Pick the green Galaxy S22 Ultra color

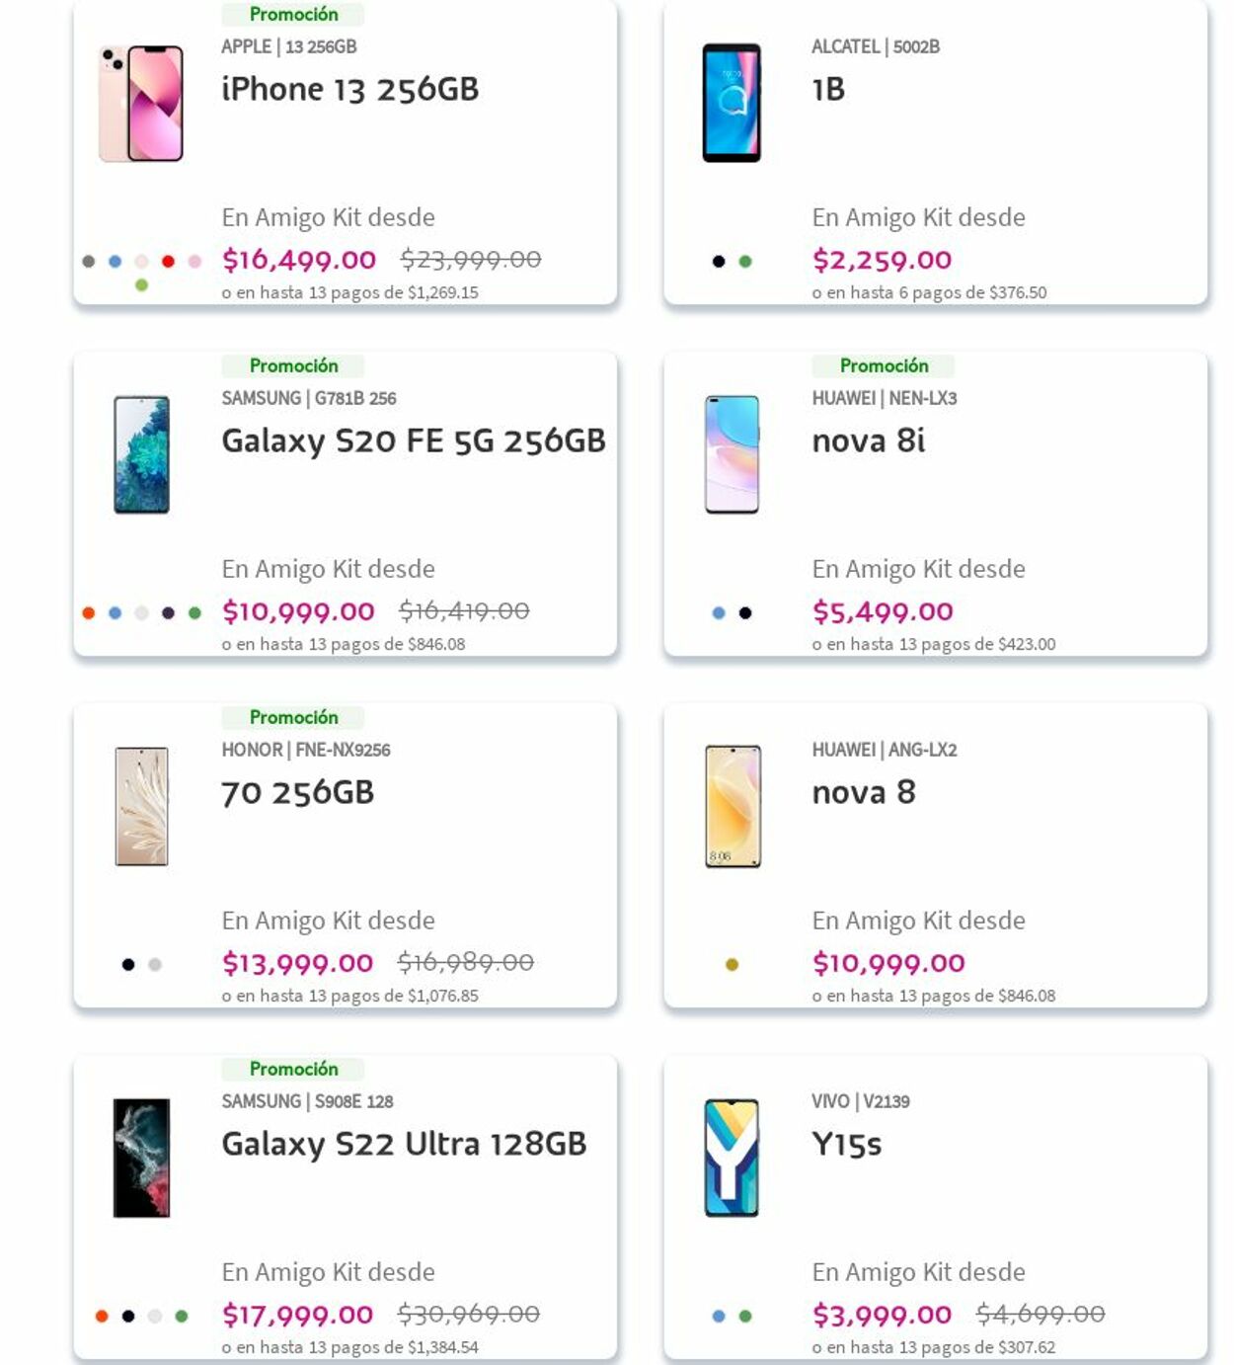point(182,1317)
